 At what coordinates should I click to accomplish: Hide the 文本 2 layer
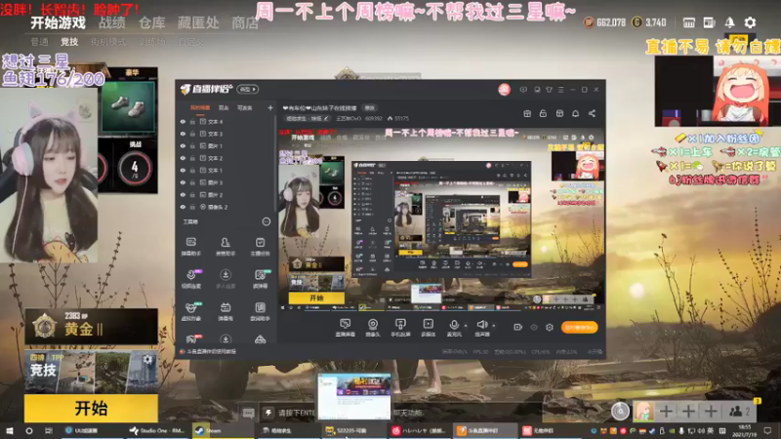pyautogui.click(x=183, y=158)
